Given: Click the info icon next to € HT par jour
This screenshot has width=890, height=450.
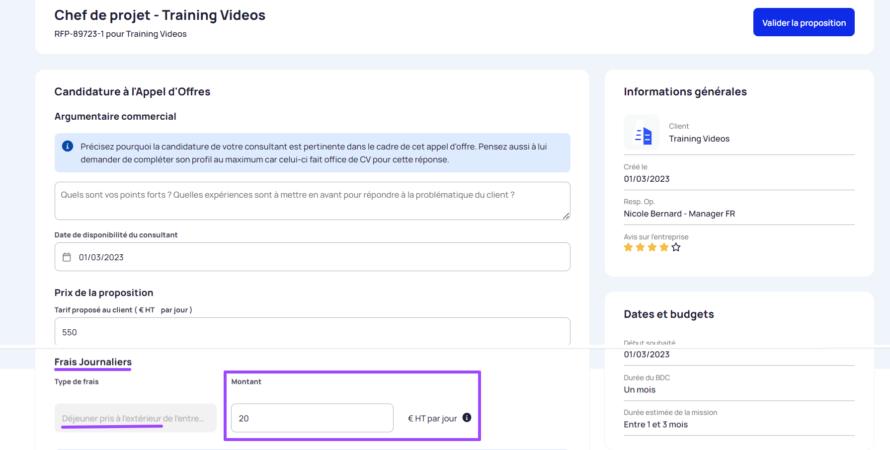Looking at the screenshot, I should pyautogui.click(x=467, y=417).
